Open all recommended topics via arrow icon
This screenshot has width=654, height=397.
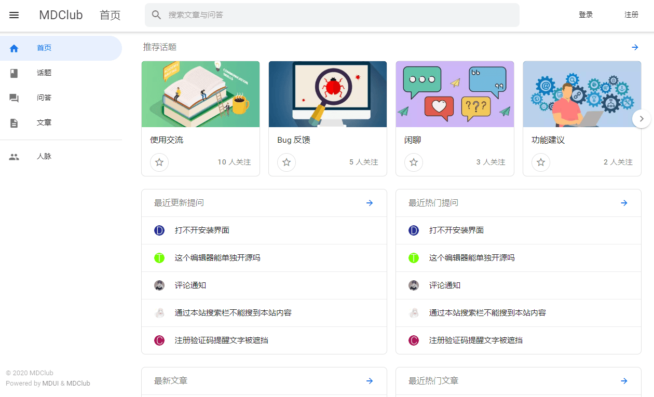[x=635, y=47]
